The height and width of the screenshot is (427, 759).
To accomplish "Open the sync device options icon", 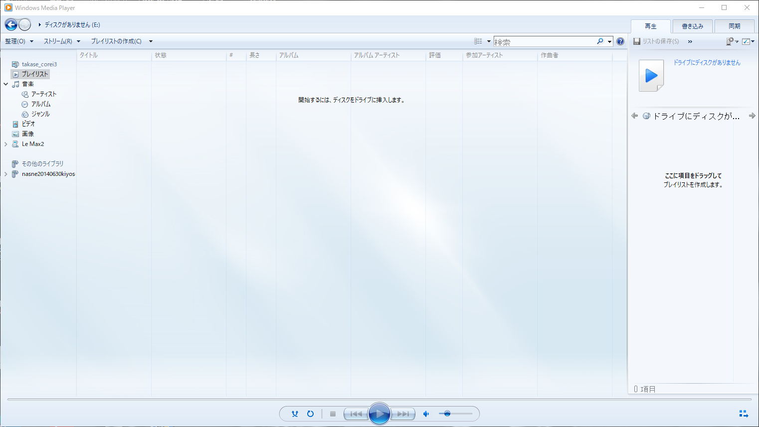I will point(732,41).
